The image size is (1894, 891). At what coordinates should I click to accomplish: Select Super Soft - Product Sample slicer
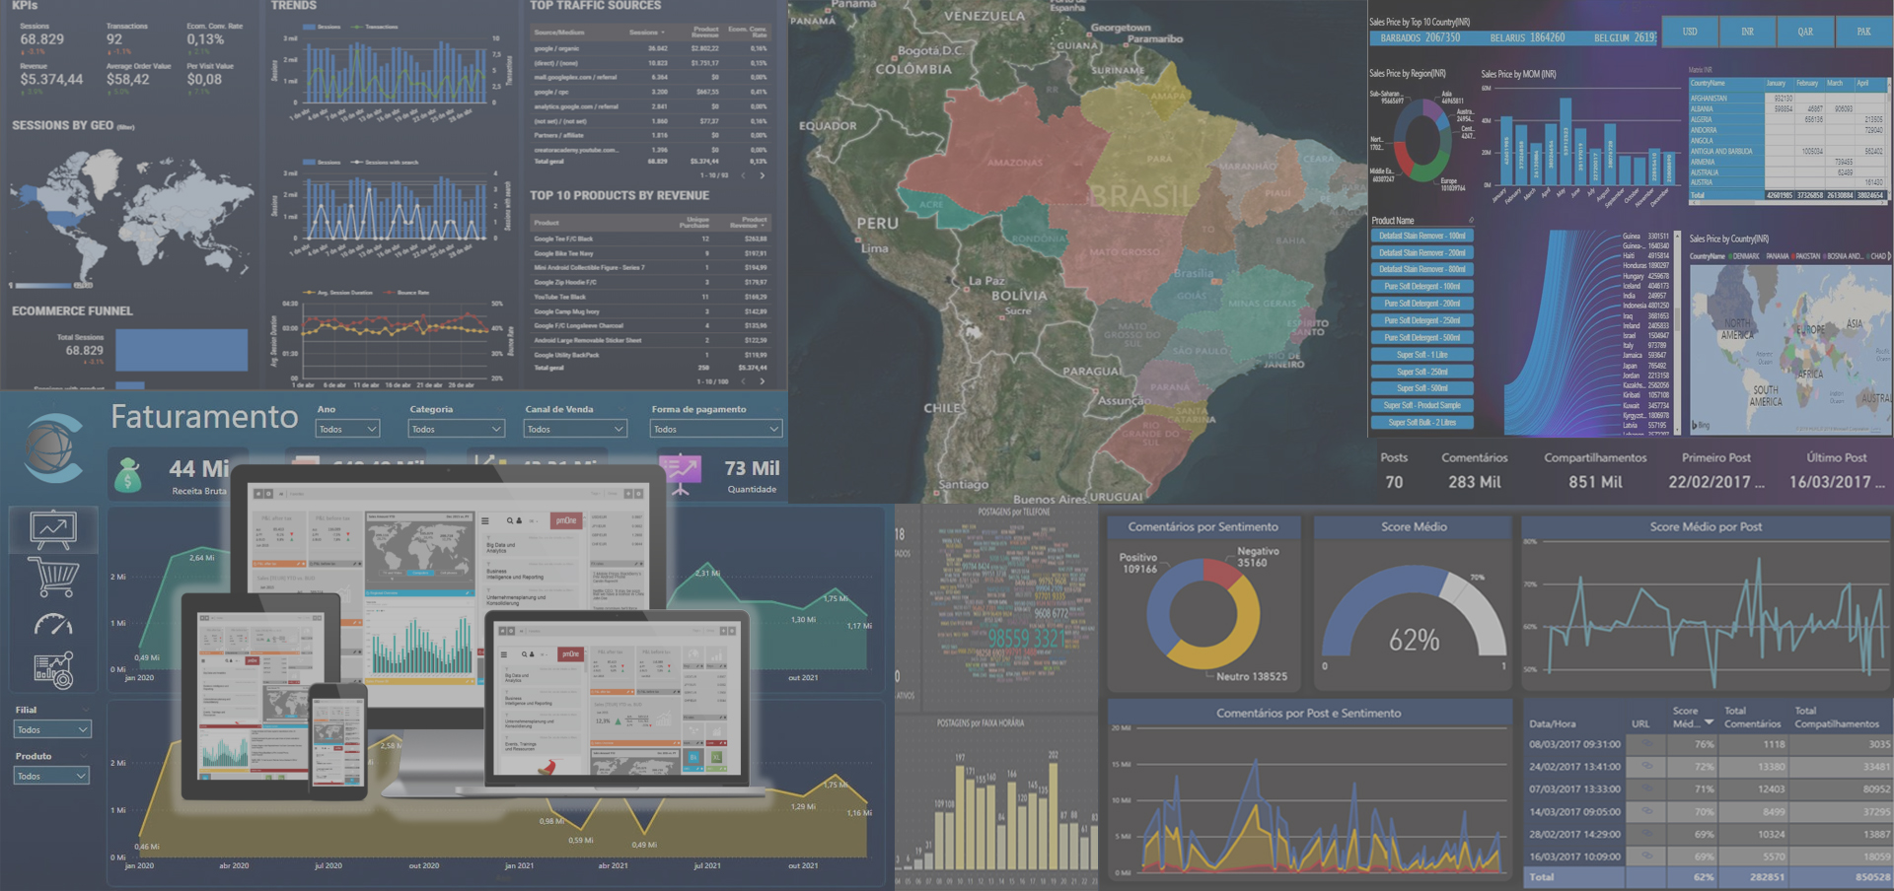coord(1421,405)
